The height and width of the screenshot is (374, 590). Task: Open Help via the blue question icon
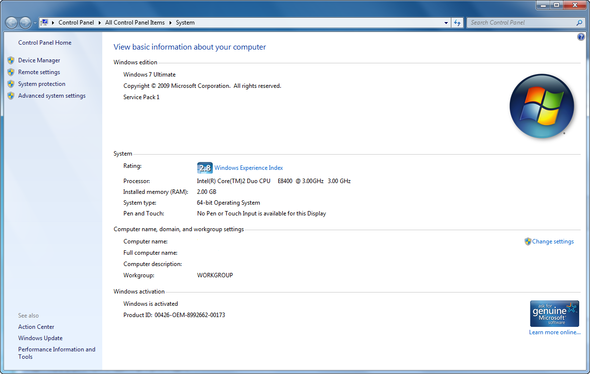pos(581,37)
